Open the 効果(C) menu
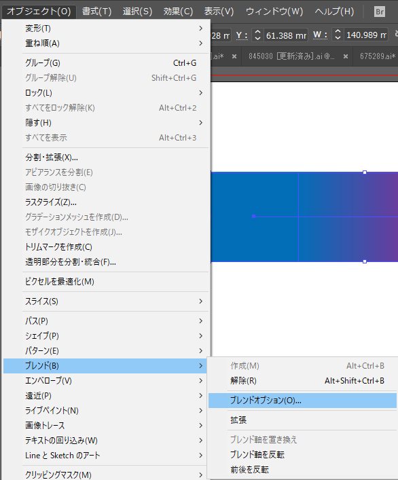The height and width of the screenshot is (480, 398). coord(178,12)
